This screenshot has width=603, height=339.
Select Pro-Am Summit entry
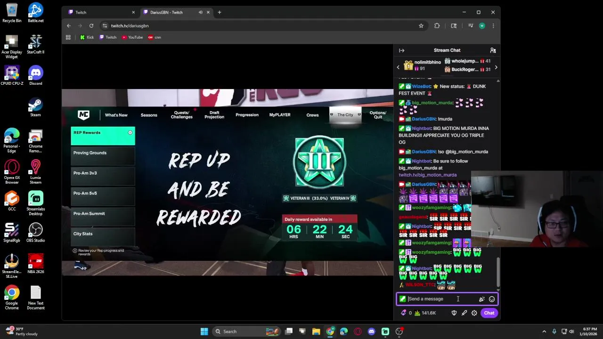103,217
